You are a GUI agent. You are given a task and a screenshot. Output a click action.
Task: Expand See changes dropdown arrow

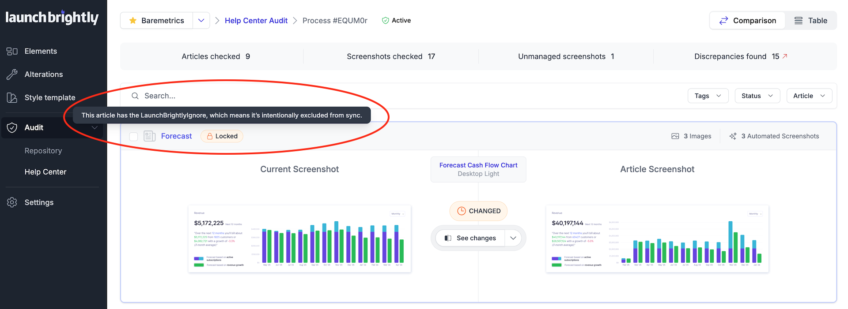tap(513, 238)
